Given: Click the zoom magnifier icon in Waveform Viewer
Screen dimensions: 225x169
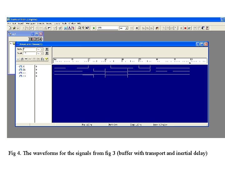Looking at the screenshot, I should pyautogui.click(x=22, y=59).
